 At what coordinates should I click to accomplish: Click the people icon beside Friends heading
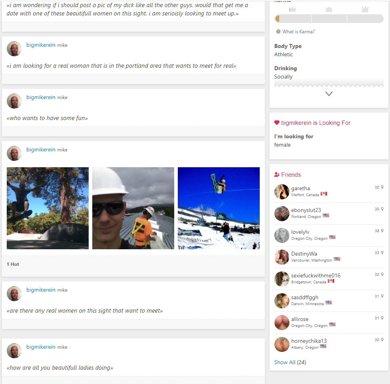coord(277,175)
